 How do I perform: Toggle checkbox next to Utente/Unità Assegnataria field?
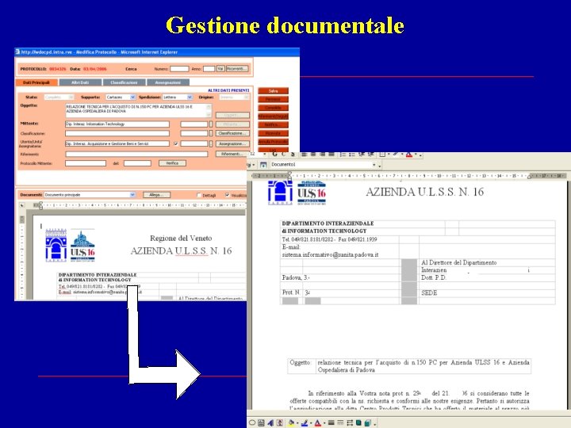click(x=176, y=143)
